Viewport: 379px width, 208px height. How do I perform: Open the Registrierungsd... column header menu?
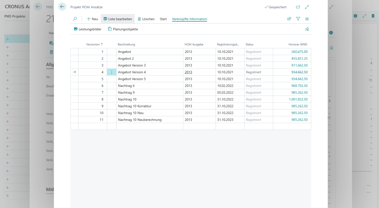pos(228,44)
